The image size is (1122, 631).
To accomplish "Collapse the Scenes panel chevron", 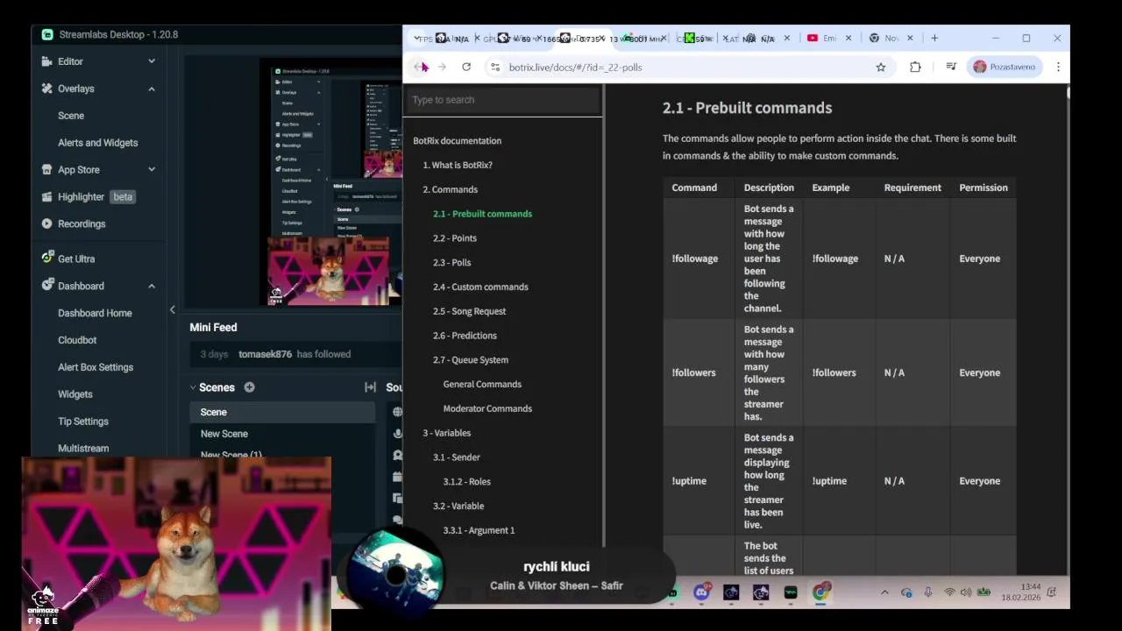I will click(193, 387).
